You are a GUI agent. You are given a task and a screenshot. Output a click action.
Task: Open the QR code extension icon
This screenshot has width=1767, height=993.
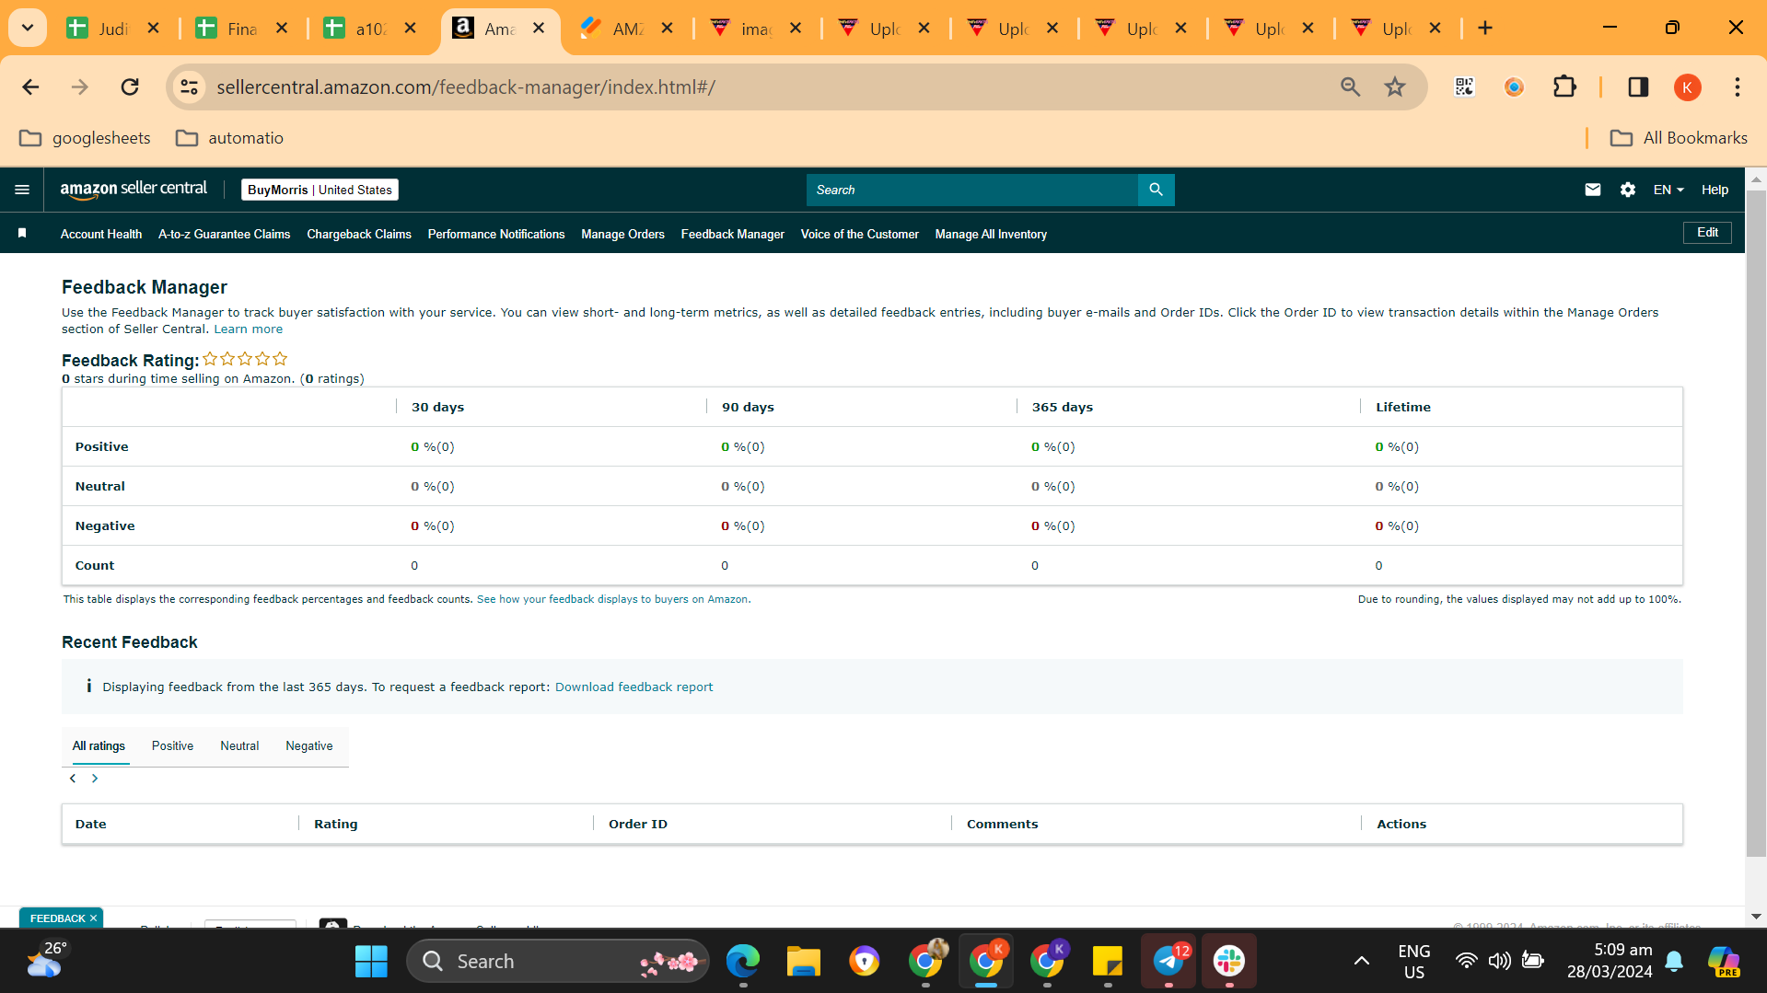(1464, 87)
